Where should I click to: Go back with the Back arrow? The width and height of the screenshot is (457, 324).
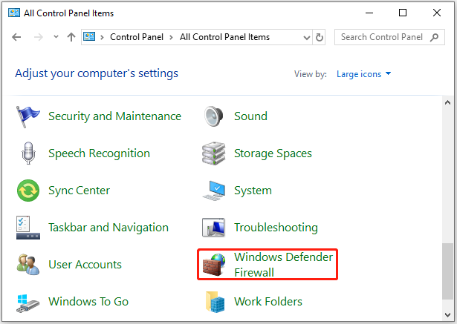coord(16,37)
